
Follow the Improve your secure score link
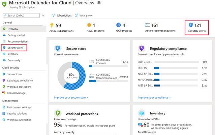point(71,98)
